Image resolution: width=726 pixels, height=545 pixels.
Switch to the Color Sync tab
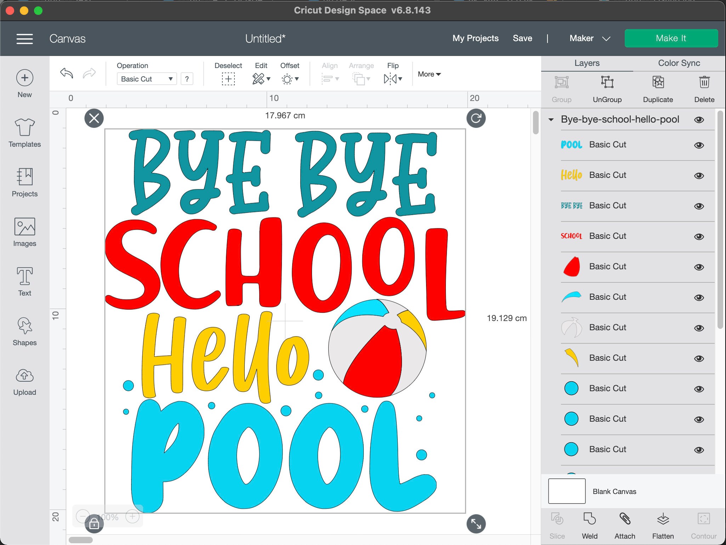(x=678, y=63)
